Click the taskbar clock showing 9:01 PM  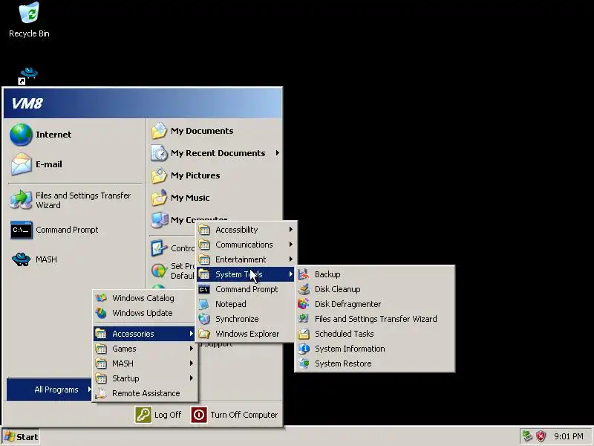(568, 436)
